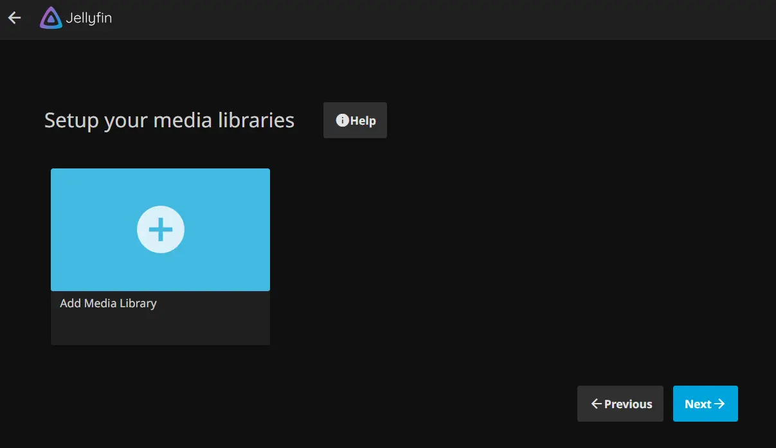Click the Jellyfin triangle logo

[51, 18]
